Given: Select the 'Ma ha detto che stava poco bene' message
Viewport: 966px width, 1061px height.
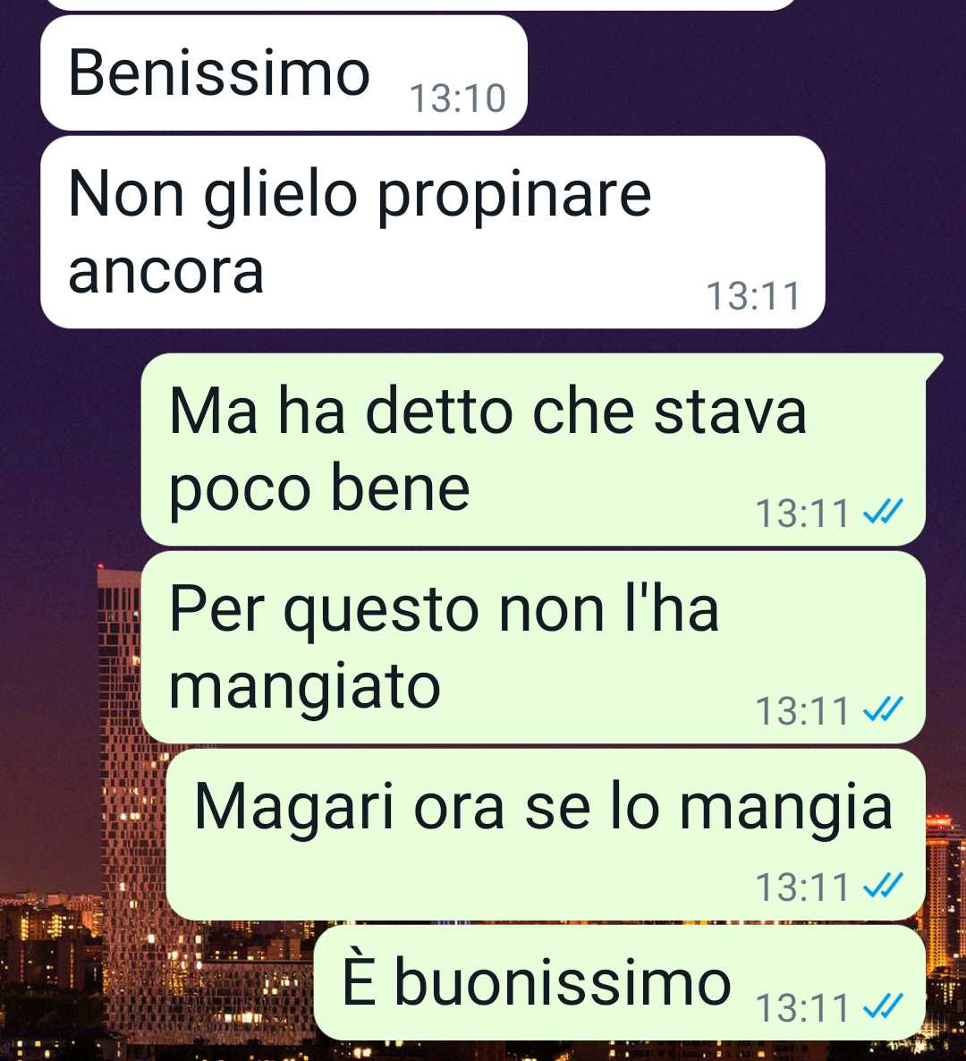Looking at the screenshot, I should pos(533,449).
